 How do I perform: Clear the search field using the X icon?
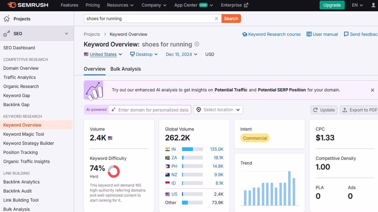point(216,18)
